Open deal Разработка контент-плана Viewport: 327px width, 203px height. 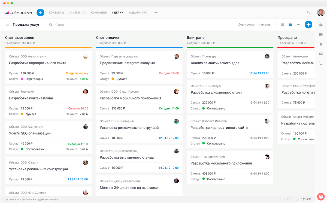31,98
